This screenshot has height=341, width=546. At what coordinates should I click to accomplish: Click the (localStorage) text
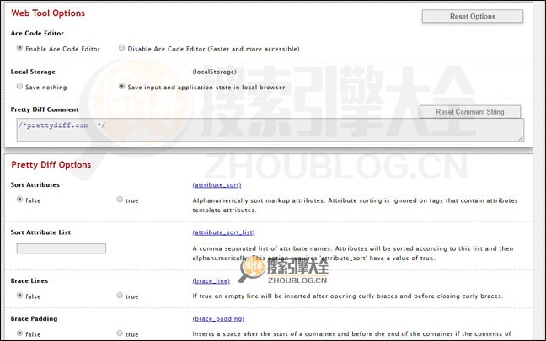215,72
